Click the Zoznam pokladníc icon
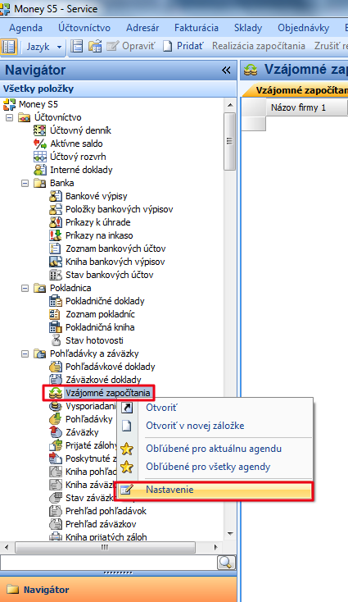The width and height of the screenshot is (348, 602). (x=56, y=314)
